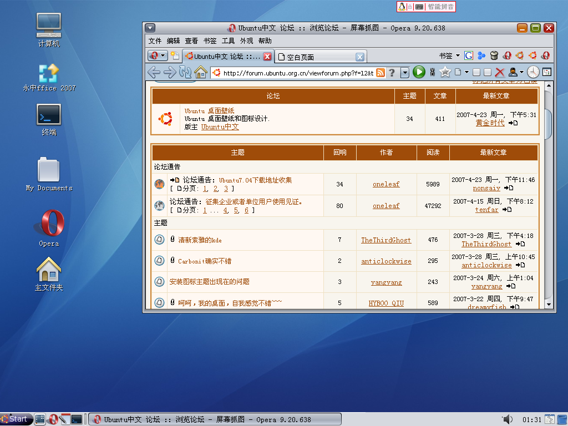
Task: Click the green Go play button
Action: (419, 72)
